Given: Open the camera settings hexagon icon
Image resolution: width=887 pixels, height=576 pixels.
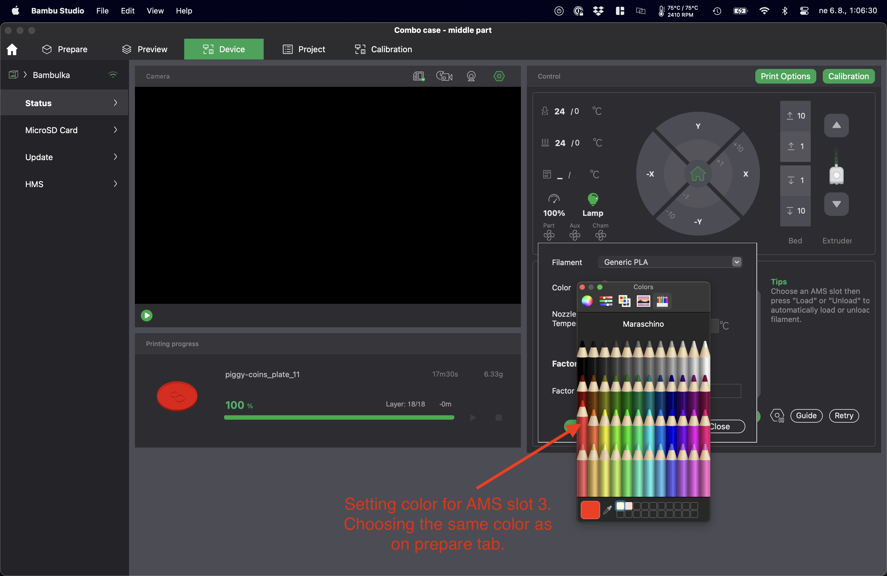Looking at the screenshot, I should 499,76.
